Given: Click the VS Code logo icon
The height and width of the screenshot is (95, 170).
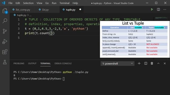Looking at the screenshot, I should click(3, 3).
